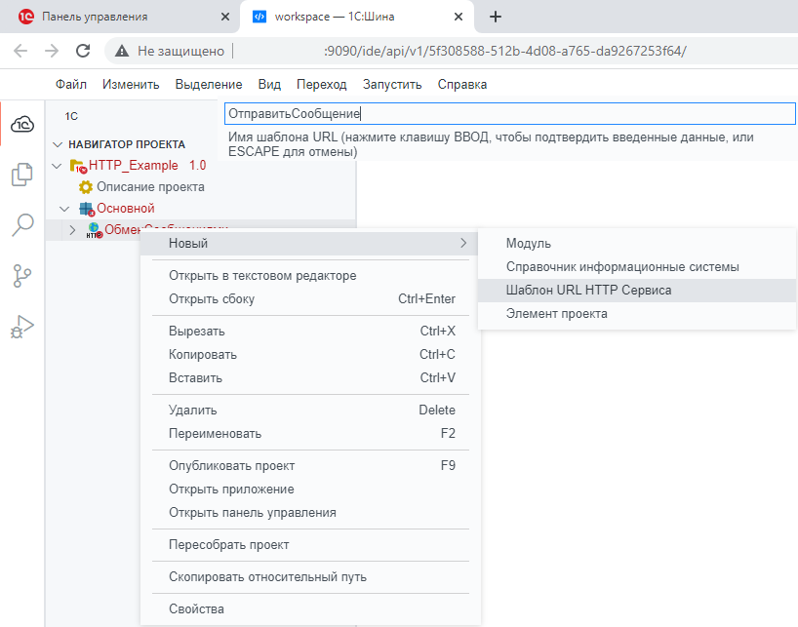This screenshot has width=798, height=627.
Task: Open the 1C cloud view in activity bar
Action: (21, 124)
